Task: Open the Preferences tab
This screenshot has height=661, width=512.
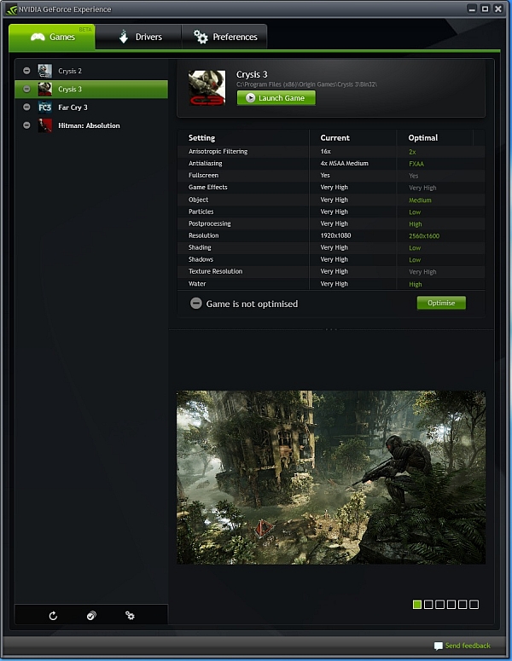Action: [225, 37]
